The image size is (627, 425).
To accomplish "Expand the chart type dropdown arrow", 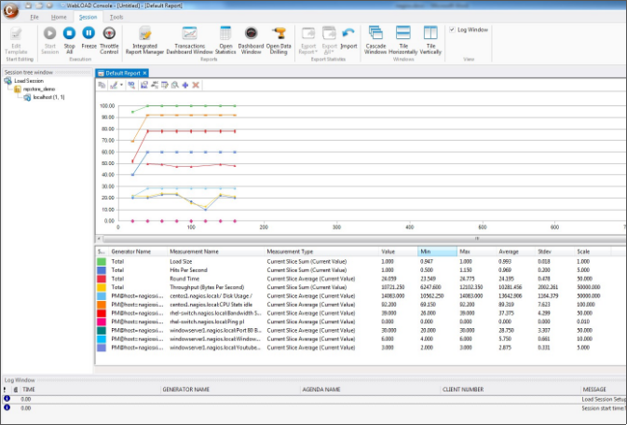I will (x=121, y=85).
